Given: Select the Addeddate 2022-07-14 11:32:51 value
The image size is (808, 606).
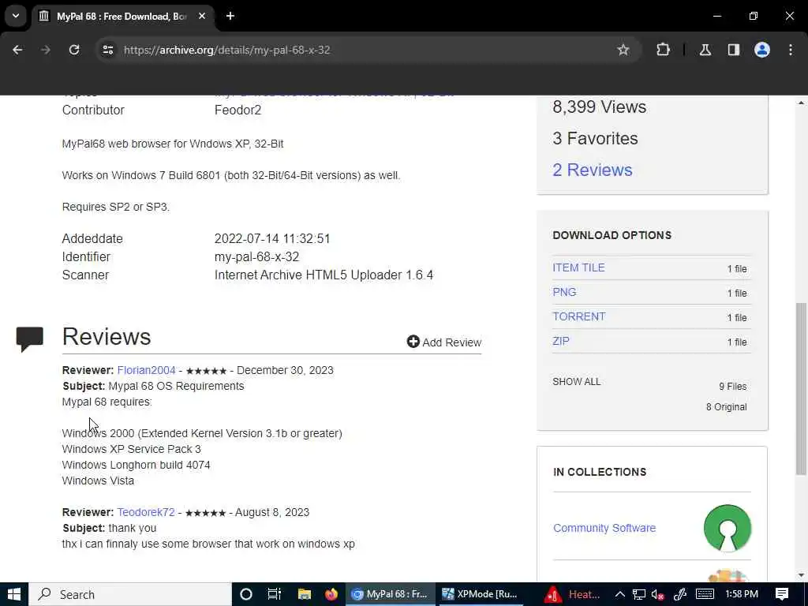Looking at the screenshot, I should point(272,238).
